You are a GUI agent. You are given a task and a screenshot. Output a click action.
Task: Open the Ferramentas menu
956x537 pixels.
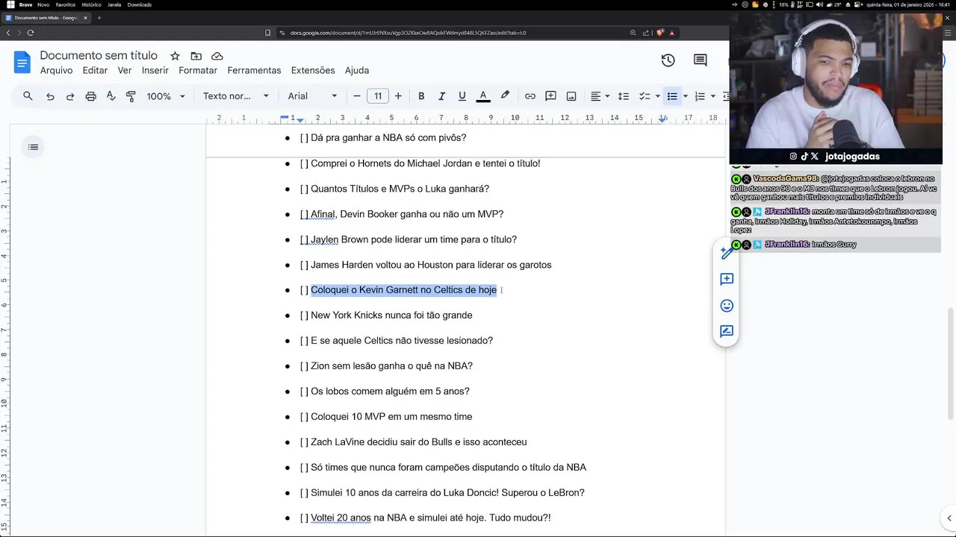pyautogui.click(x=254, y=70)
